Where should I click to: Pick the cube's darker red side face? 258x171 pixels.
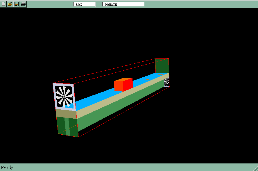pyautogui.click(x=129, y=84)
